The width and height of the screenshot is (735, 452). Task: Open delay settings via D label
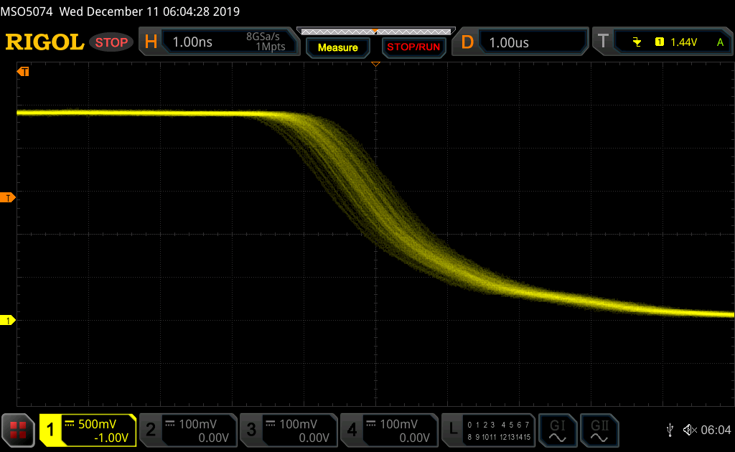[467, 42]
